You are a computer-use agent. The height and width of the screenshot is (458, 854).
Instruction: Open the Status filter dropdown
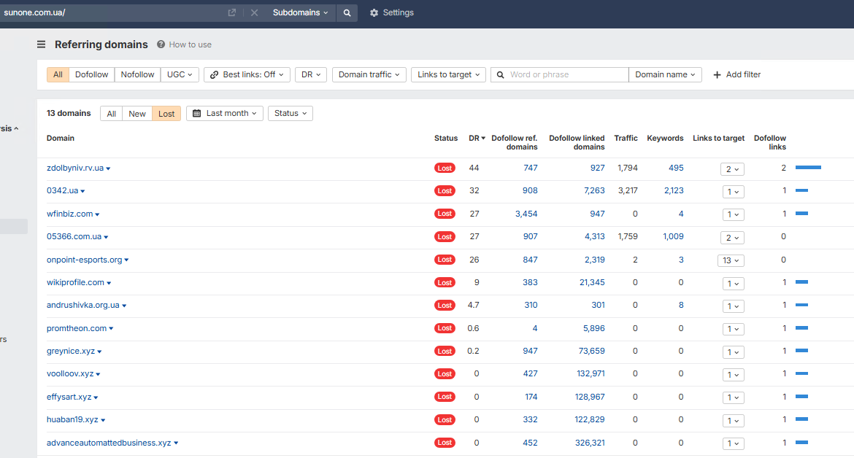tap(291, 113)
